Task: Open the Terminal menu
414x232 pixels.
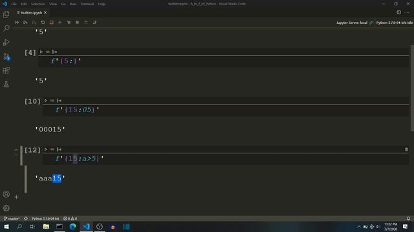Action: coord(87,4)
